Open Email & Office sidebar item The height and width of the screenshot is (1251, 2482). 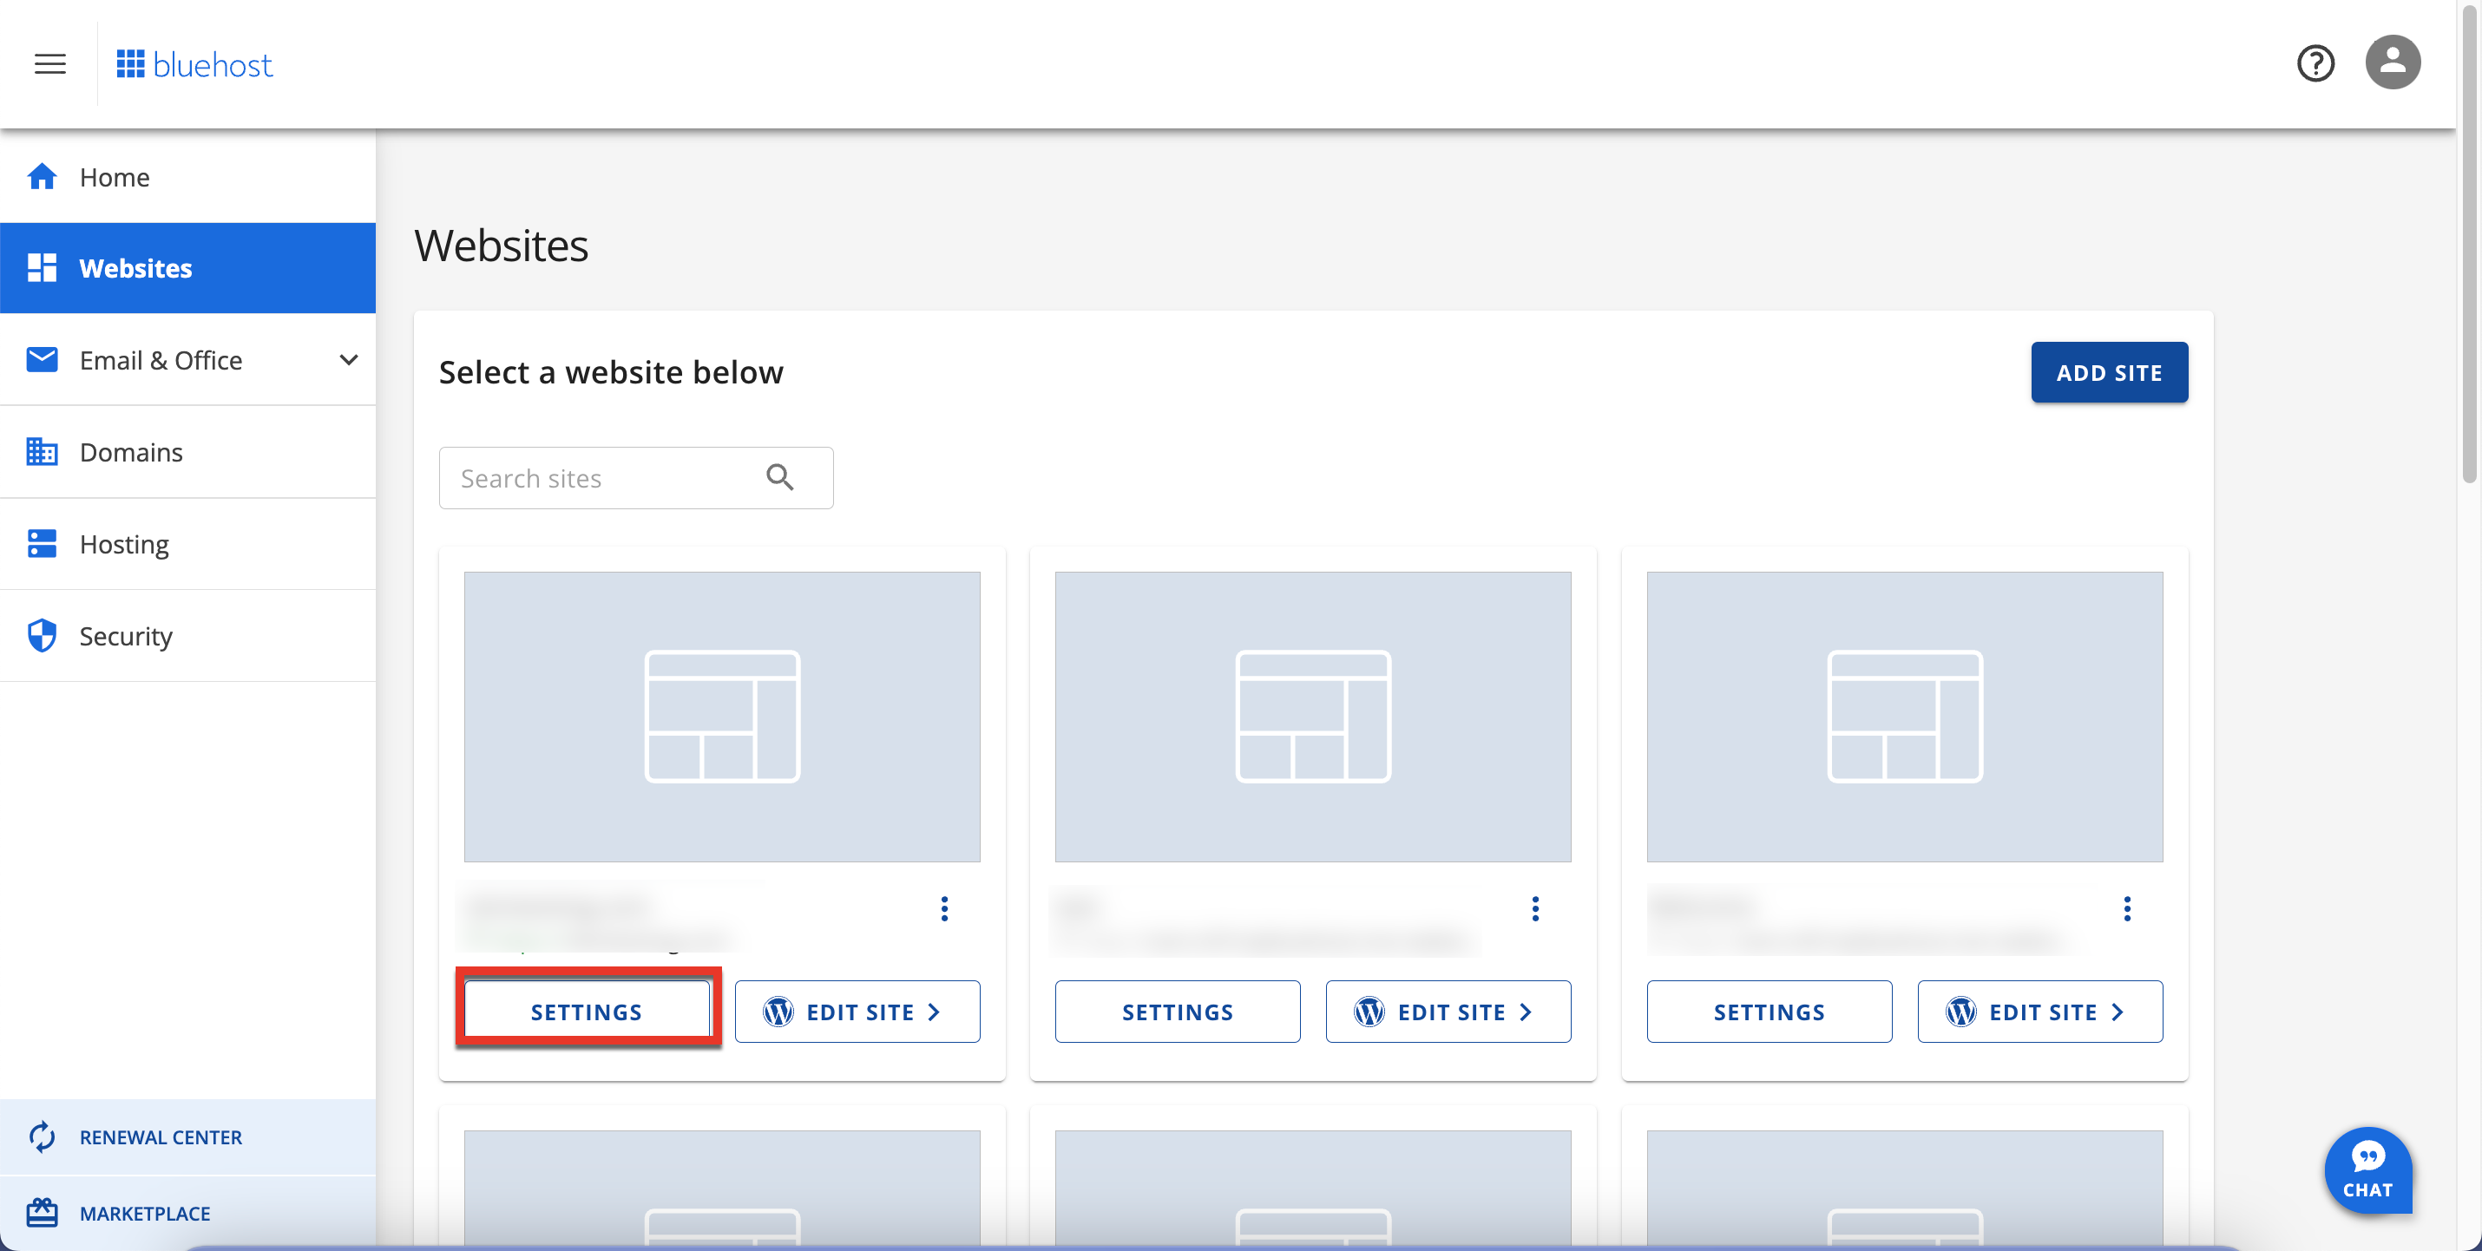click(x=187, y=360)
